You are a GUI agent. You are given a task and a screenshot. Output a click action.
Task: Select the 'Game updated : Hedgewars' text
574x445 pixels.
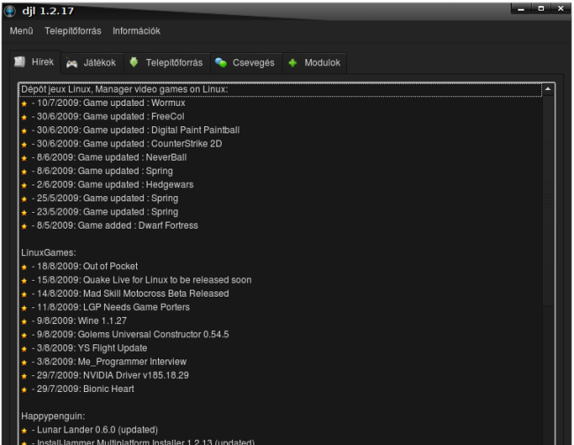tap(135, 185)
